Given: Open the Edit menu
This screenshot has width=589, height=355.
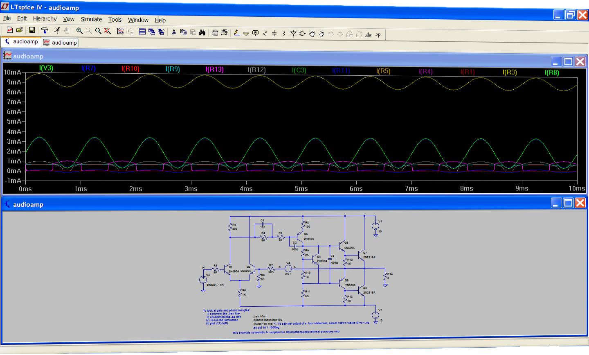Looking at the screenshot, I should [x=22, y=18].
